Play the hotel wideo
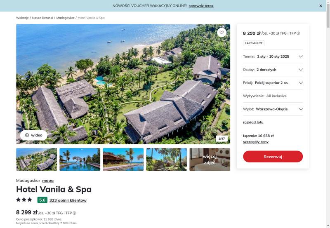The height and width of the screenshot is (228, 330). pyautogui.click(x=34, y=135)
